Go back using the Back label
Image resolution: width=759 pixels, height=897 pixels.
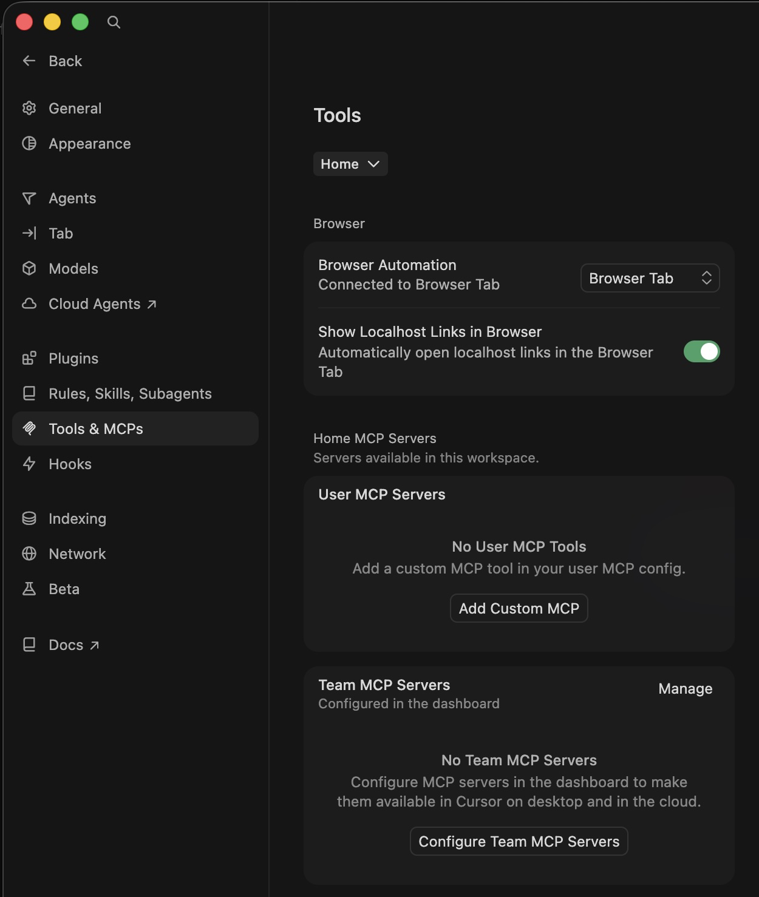click(65, 61)
